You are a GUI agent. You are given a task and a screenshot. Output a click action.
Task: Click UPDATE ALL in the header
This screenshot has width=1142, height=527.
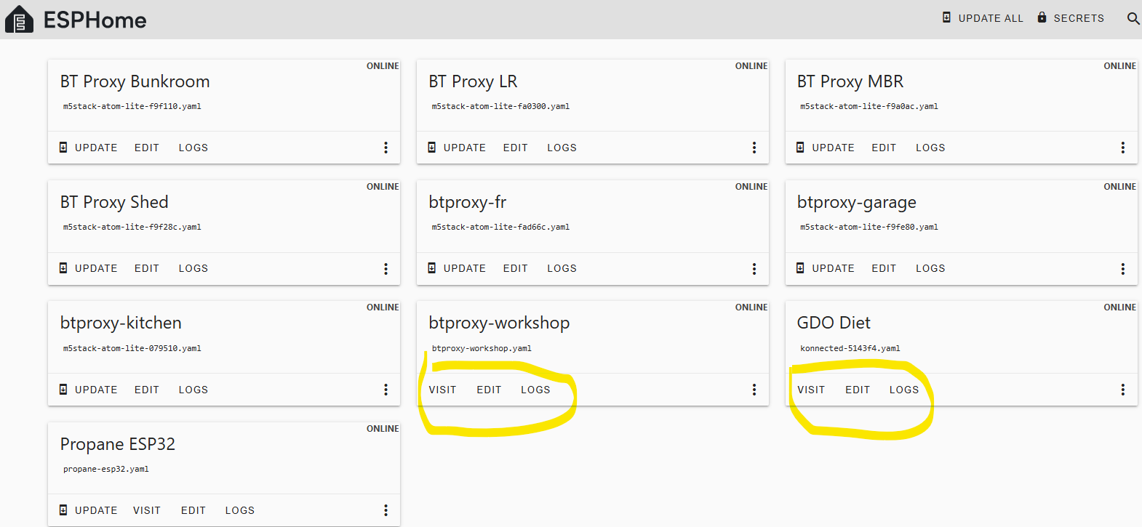pos(983,18)
